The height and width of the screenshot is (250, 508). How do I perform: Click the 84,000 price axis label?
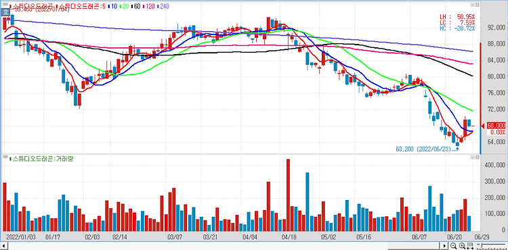(496, 60)
